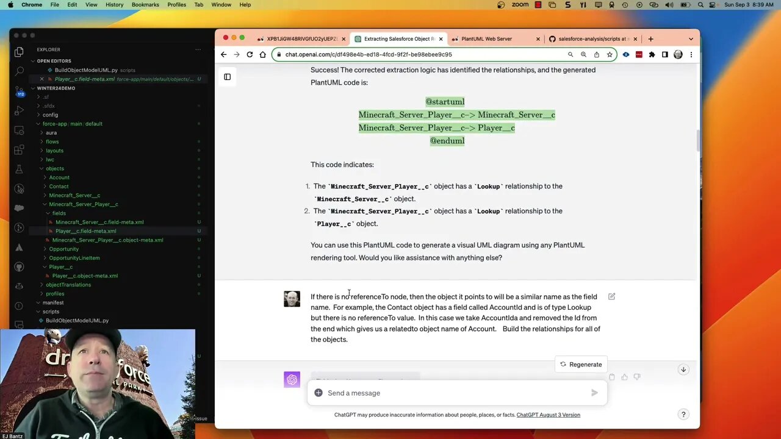Screen dimensions: 781x439
Task: Open the Chrome extensions puzzle icon
Action: 652,54
